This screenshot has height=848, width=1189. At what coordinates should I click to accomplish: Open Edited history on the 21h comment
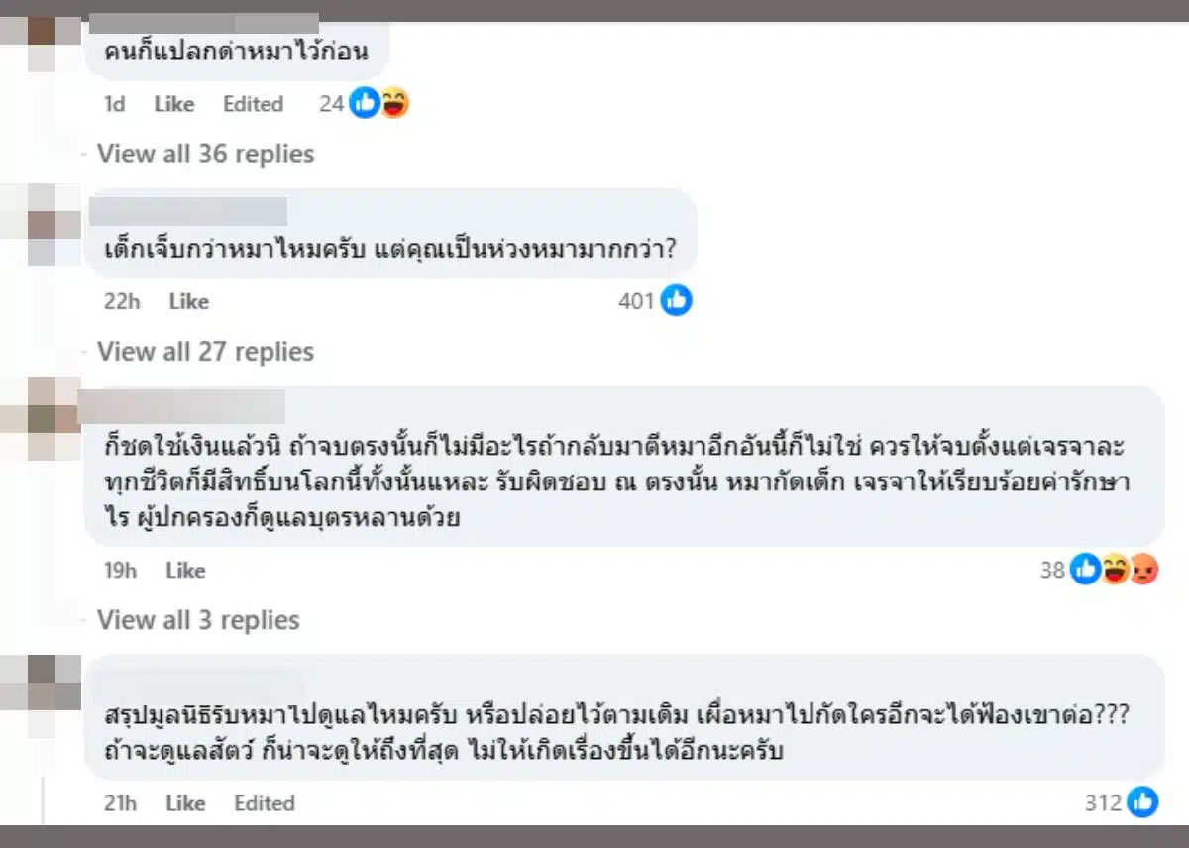click(x=265, y=803)
